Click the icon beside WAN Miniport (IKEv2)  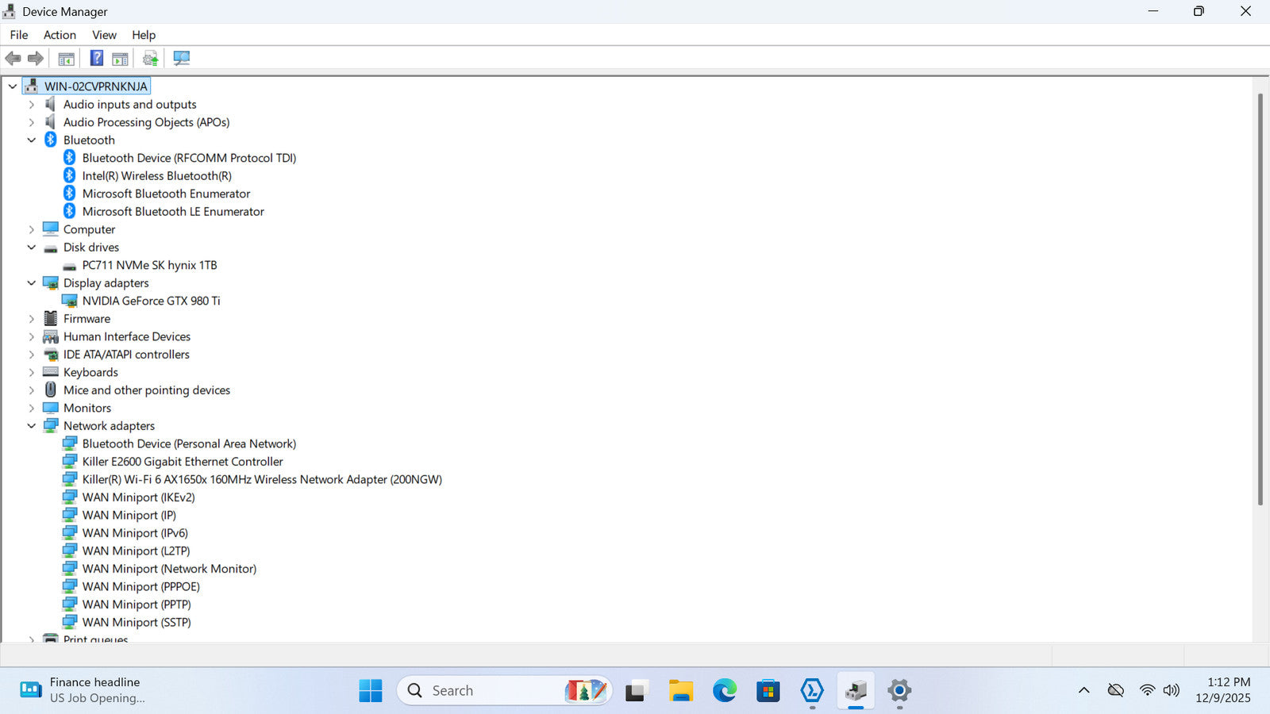pyautogui.click(x=70, y=497)
